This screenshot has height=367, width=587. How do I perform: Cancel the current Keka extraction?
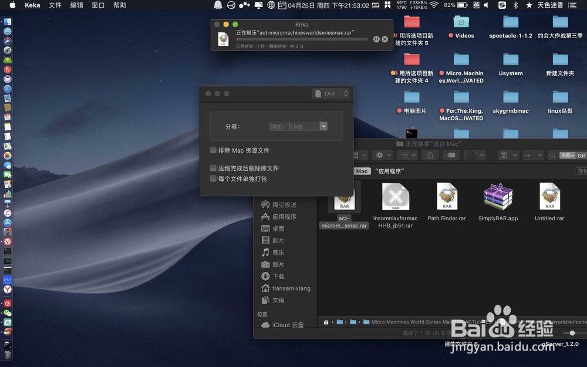tap(384, 39)
